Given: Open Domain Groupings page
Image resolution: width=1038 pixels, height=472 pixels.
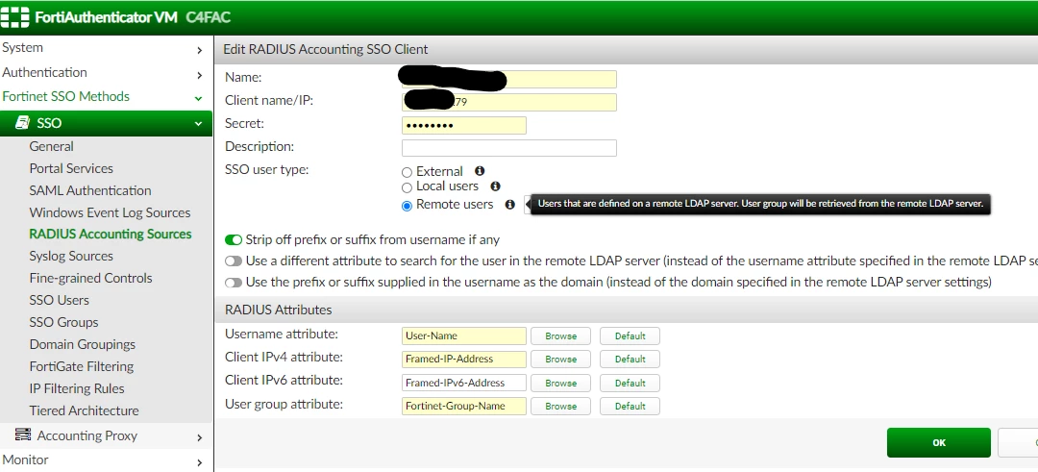Looking at the screenshot, I should 82,344.
